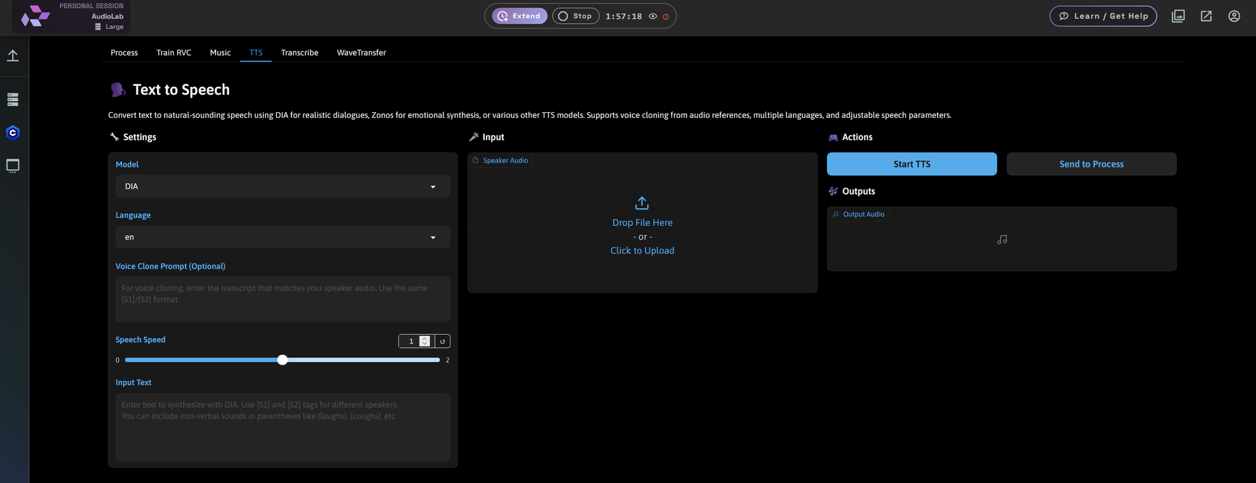Viewport: 1256px width, 483px height.
Task: Focus the Input Text text area
Action: [283, 427]
